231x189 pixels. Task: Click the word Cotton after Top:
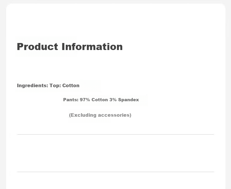click(x=71, y=85)
